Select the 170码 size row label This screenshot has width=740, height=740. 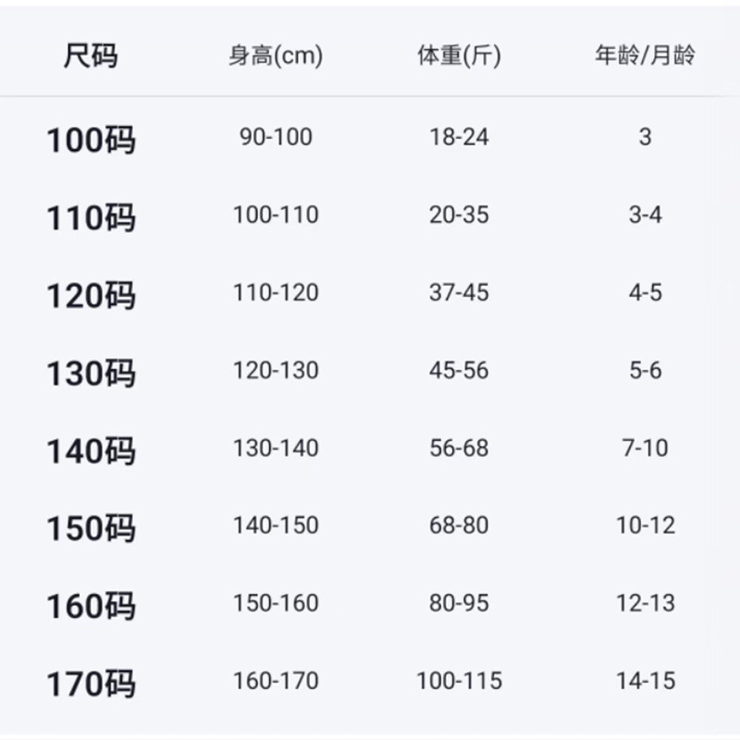coord(91,684)
